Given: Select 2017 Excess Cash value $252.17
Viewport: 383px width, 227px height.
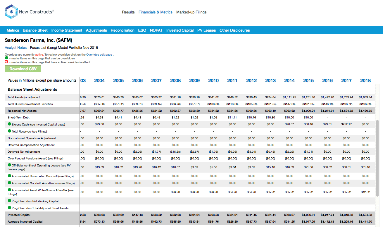Looking at the screenshot, I should pos(346,124).
